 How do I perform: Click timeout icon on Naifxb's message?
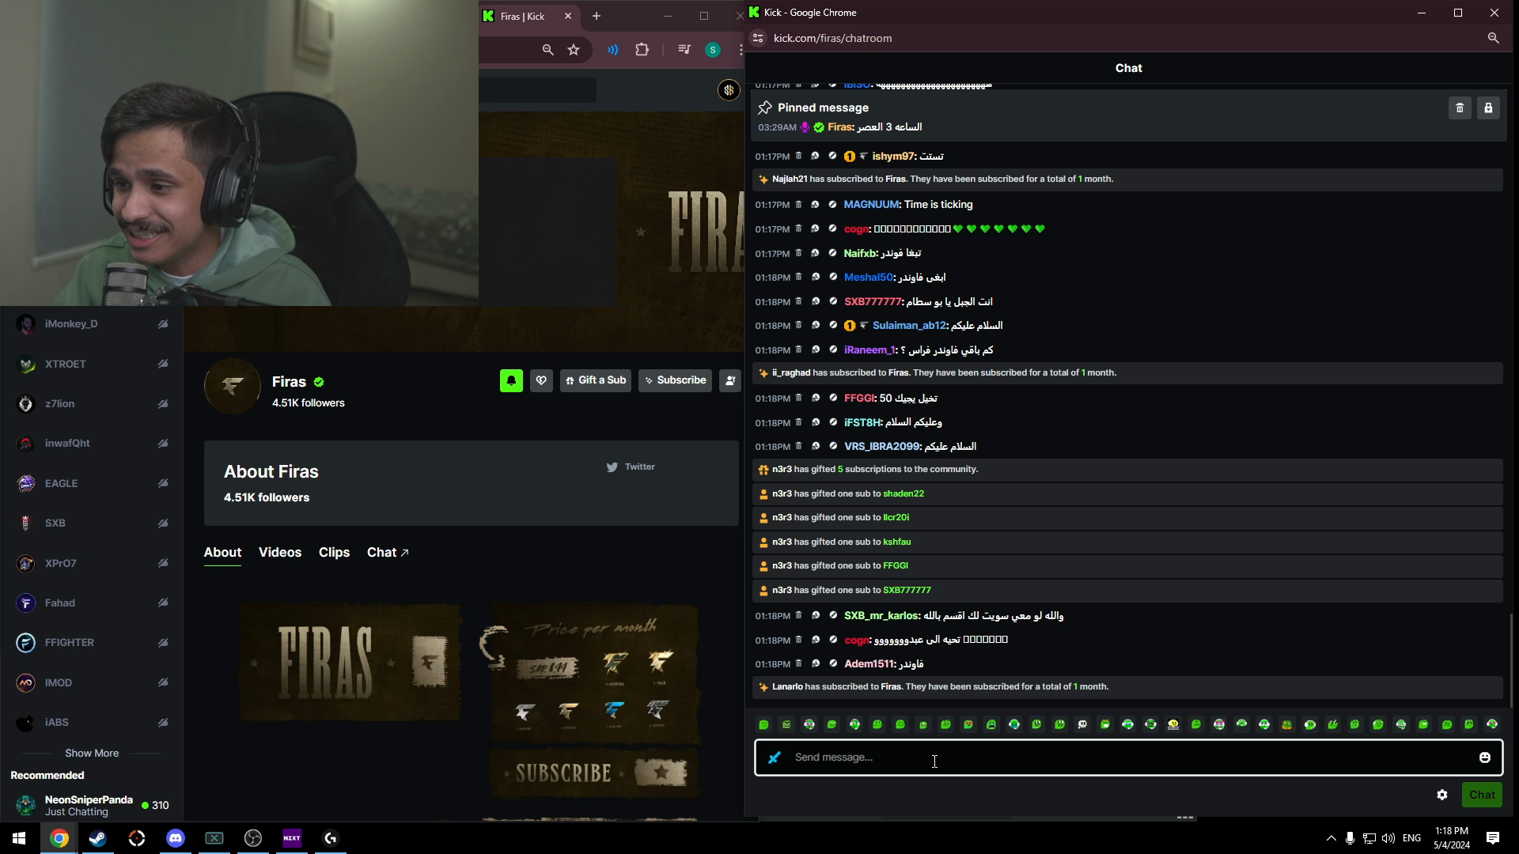click(815, 253)
